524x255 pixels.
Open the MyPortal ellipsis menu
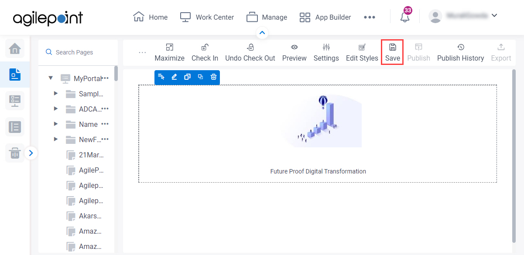click(105, 78)
